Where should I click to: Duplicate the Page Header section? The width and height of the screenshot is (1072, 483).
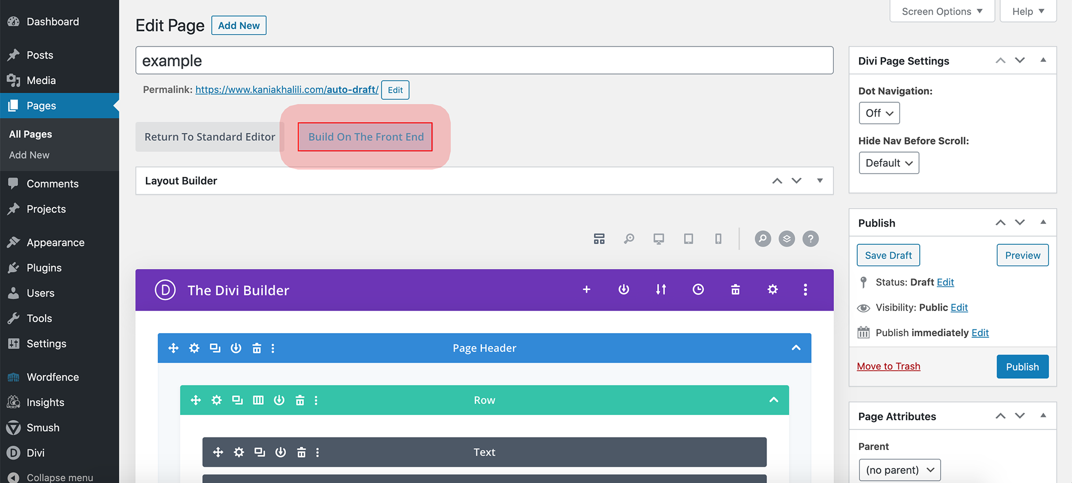215,348
